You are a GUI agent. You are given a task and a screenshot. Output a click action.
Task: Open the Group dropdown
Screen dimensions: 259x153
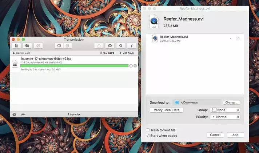coord(225,110)
